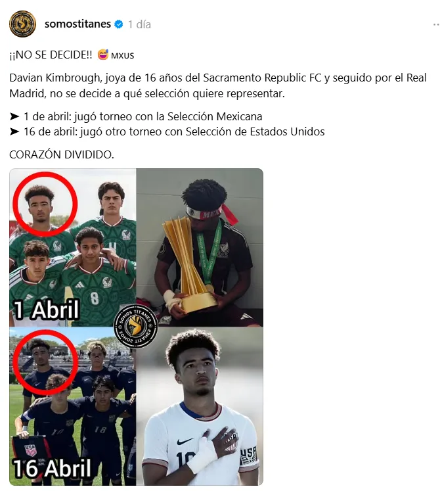Click the second arrow bullet for 16 de abril
440x491 pixels.
(14, 131)
